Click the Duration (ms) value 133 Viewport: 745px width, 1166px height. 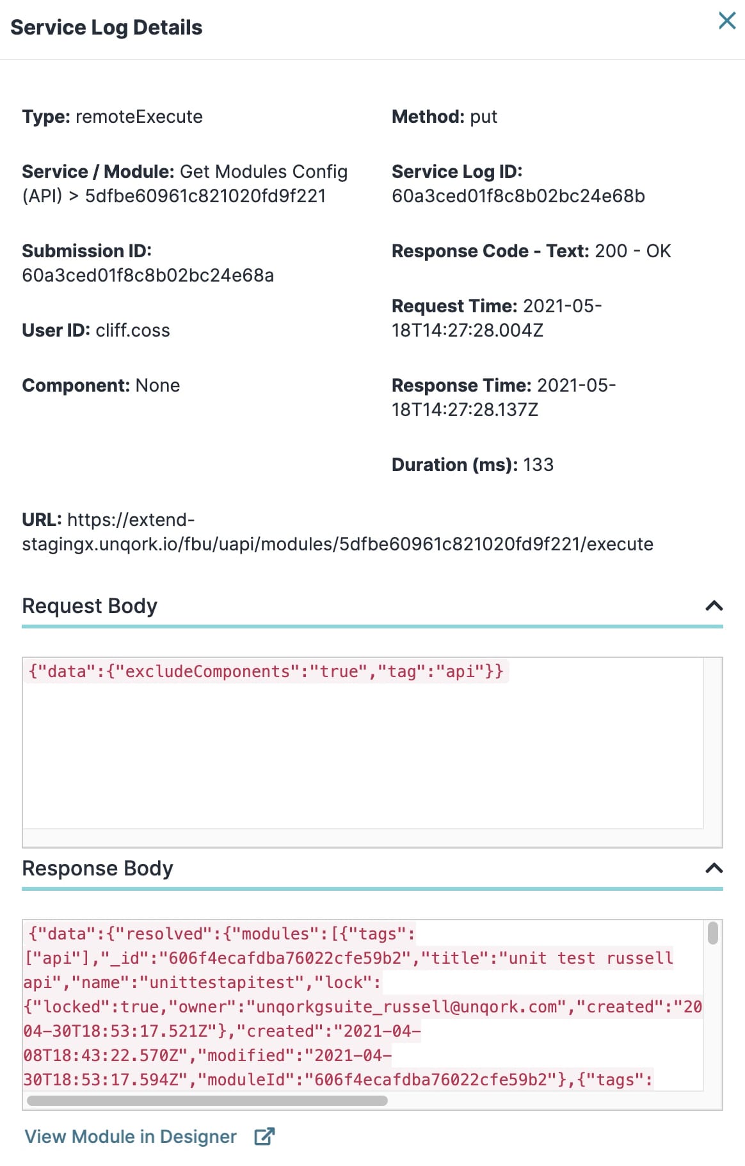538,465
